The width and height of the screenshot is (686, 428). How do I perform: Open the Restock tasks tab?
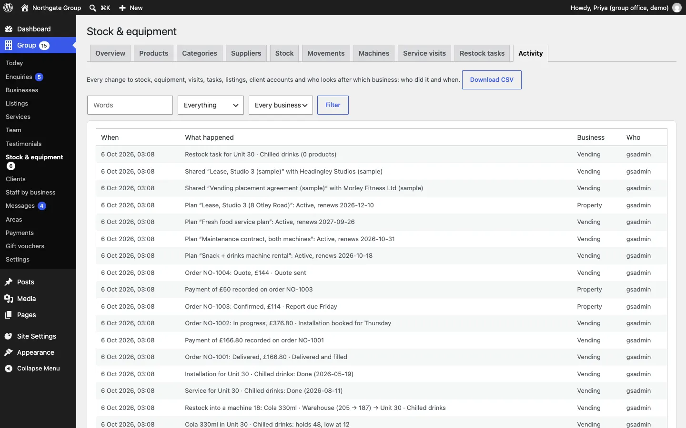(482, 53)
